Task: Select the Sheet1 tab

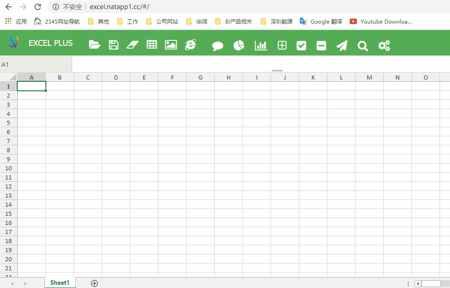Action: tap(60, 283)
